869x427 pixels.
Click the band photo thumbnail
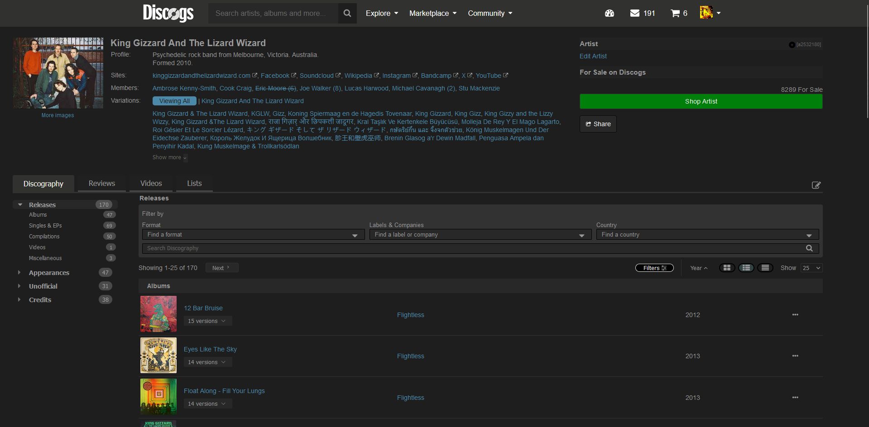pyautogui.click(x=58, y=73)
